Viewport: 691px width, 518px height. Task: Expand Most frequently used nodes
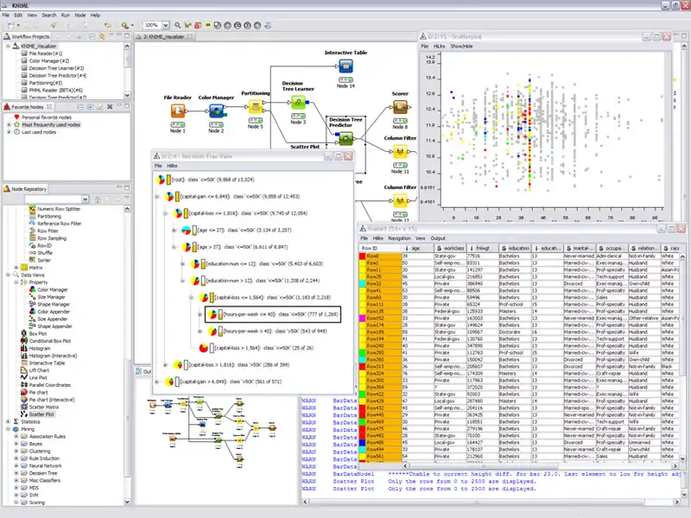point(9,124)
